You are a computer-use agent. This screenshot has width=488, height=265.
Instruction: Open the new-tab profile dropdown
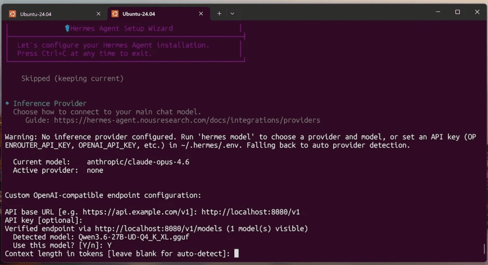click(232, 13)
